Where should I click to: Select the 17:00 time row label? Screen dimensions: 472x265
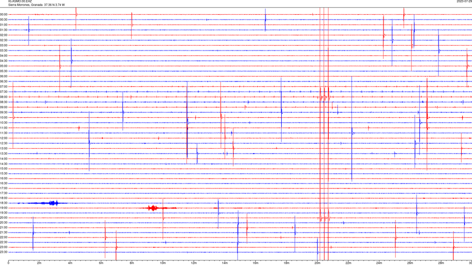pyautogui.click(x=4, y=188)
